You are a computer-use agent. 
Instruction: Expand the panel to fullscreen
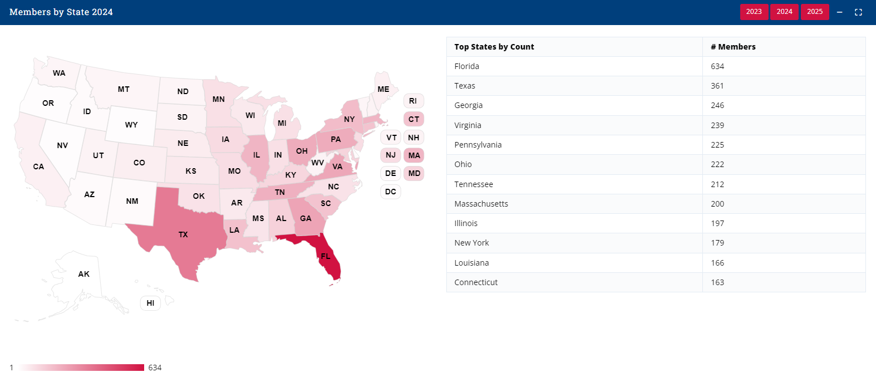coord(858,12)
